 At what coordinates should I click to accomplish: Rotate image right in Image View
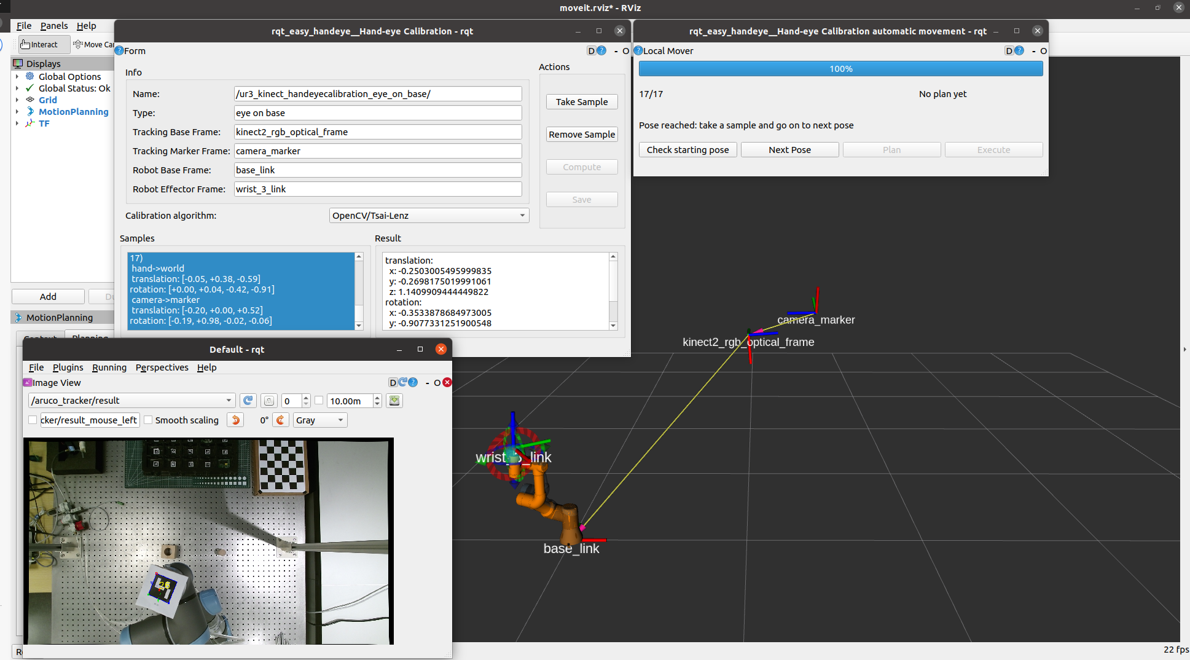(x=280, y=420)
